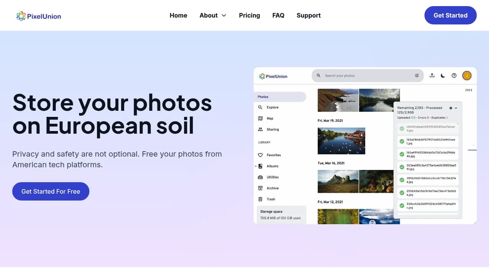Click checkmark for 295b9dfa15dc9c9d71ea736c473e5b5b.jpg
The width and height of the screenshot is (489, 275).
[x=402, y=193]
